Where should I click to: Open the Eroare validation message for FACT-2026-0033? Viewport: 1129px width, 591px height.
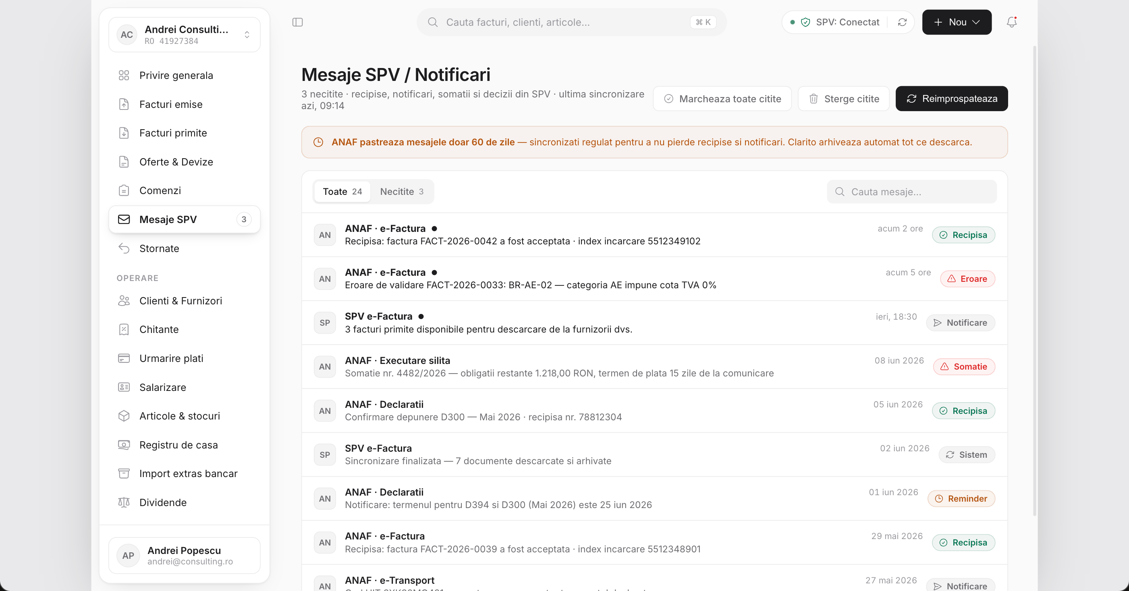(654, 279)
